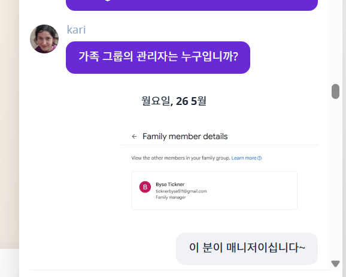This screenshot has width=346, height=277.
Task: Click the question mark icon after Learn more
Action: pyautogui.click(x=260, y=158)
